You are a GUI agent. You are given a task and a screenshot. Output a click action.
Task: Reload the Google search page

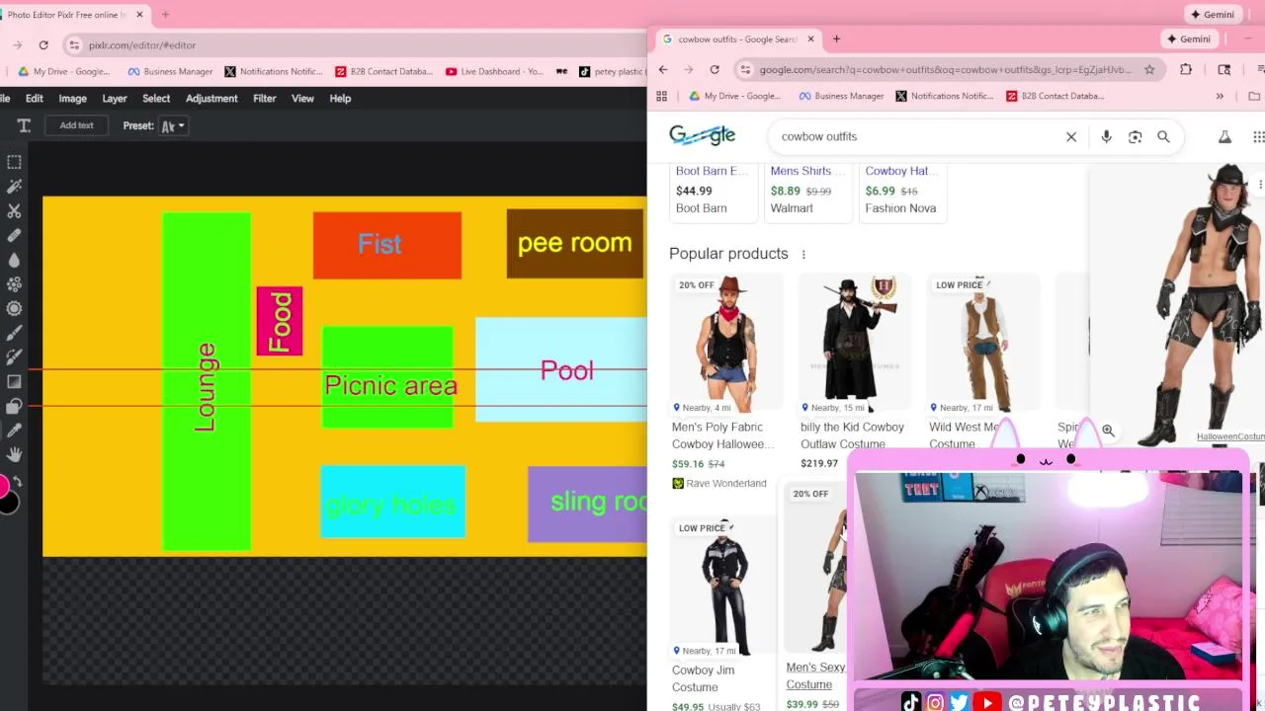[x=715, y=69]
